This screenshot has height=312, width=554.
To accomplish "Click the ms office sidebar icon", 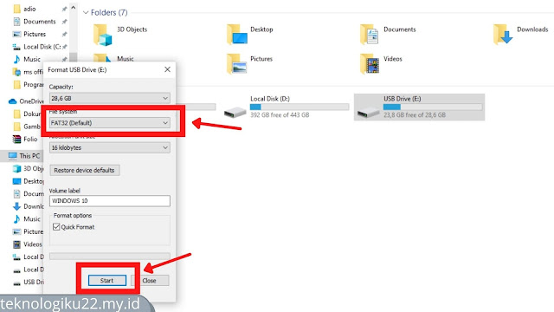I will [x=16, y=72].
